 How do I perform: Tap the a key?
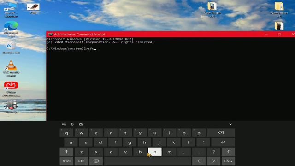(x=71, y=142)
